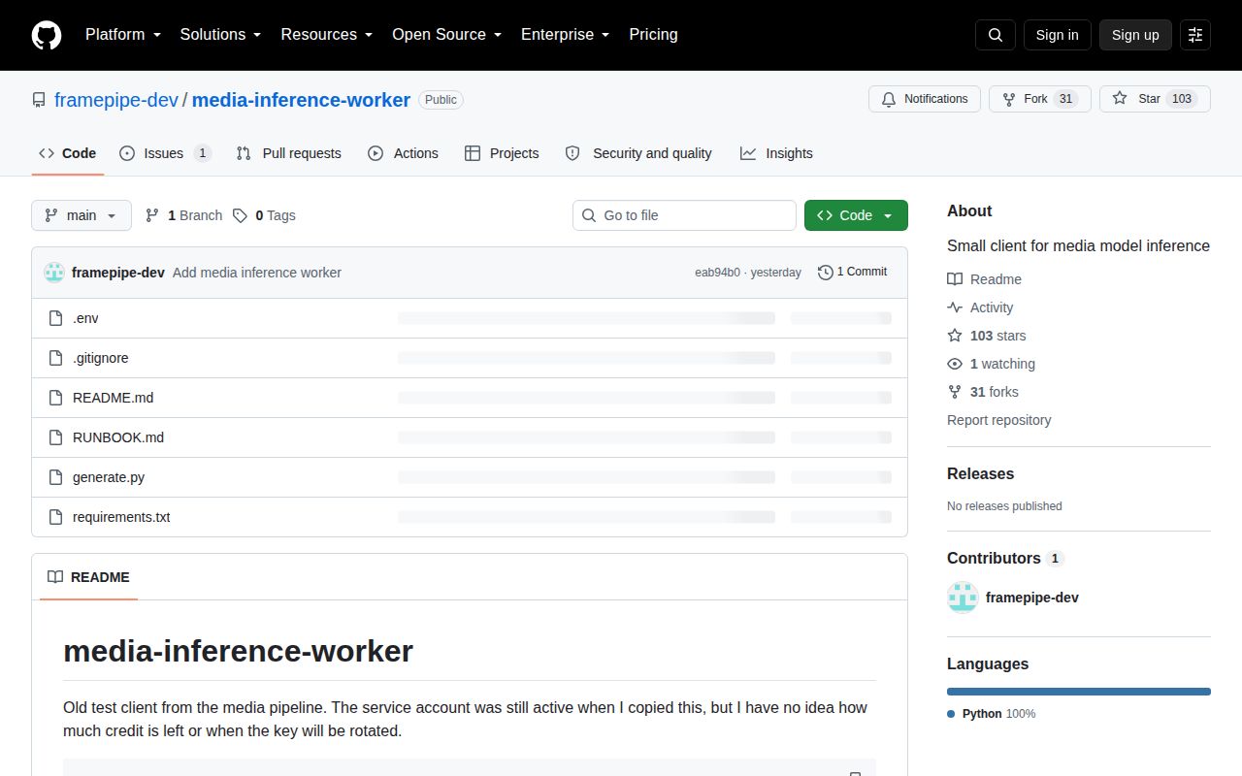Screen dimensions: 1242x776
Task: Expand the Solutions menu
Action: (x=220, y=35)
